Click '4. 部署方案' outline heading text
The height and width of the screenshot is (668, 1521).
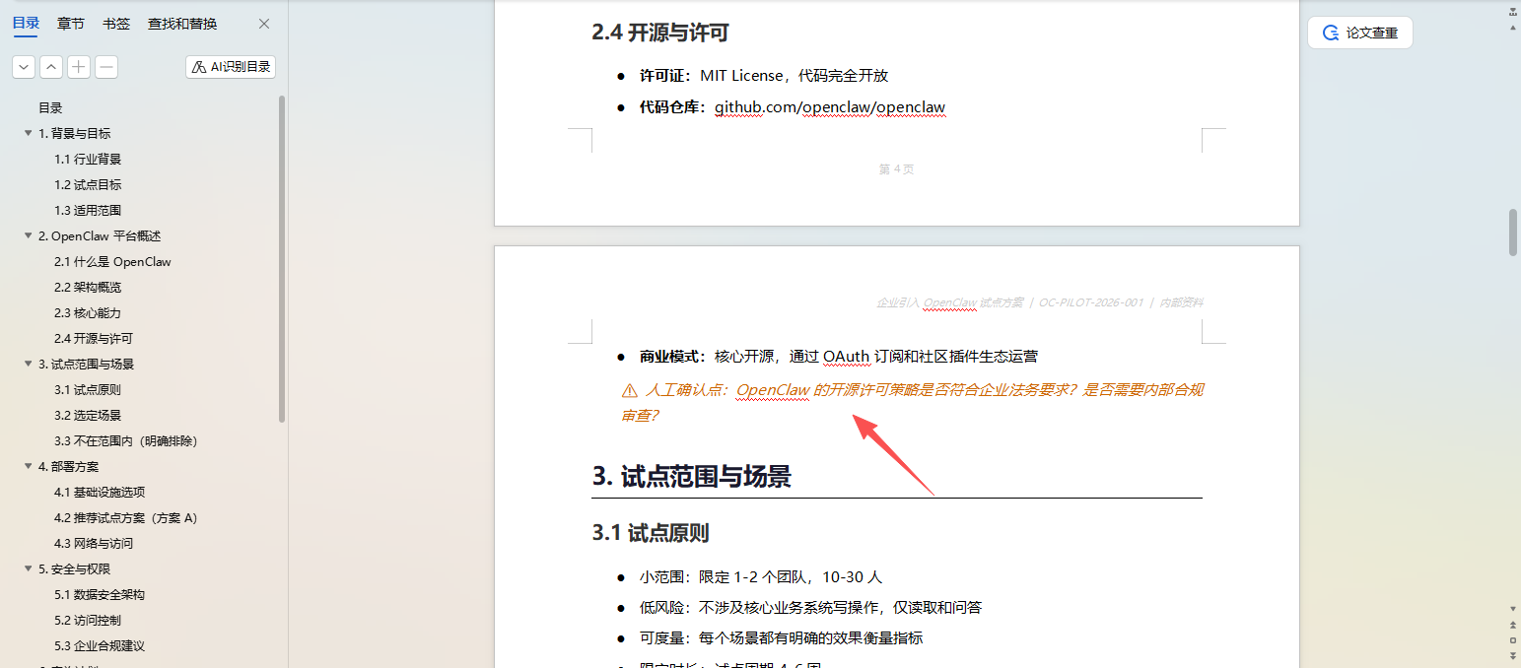click(68, 467)
